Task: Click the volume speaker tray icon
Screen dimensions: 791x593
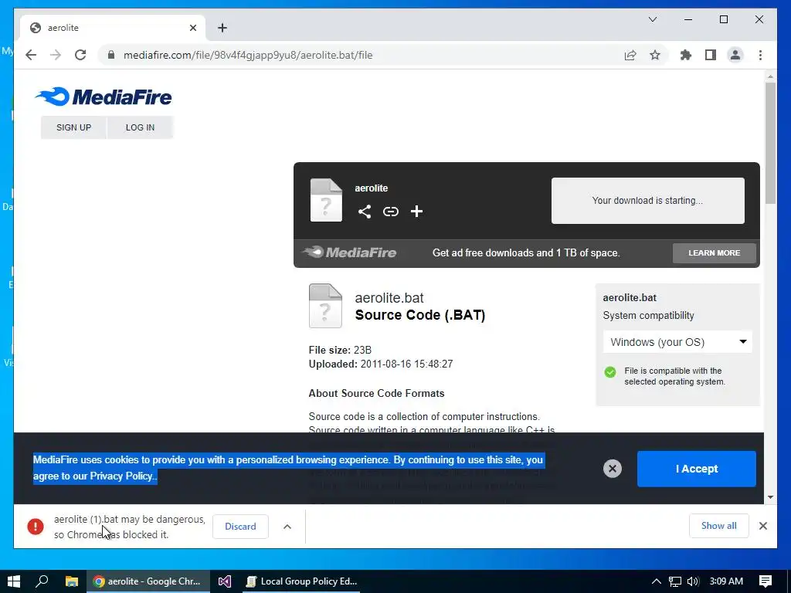Action: click(693, 581)
